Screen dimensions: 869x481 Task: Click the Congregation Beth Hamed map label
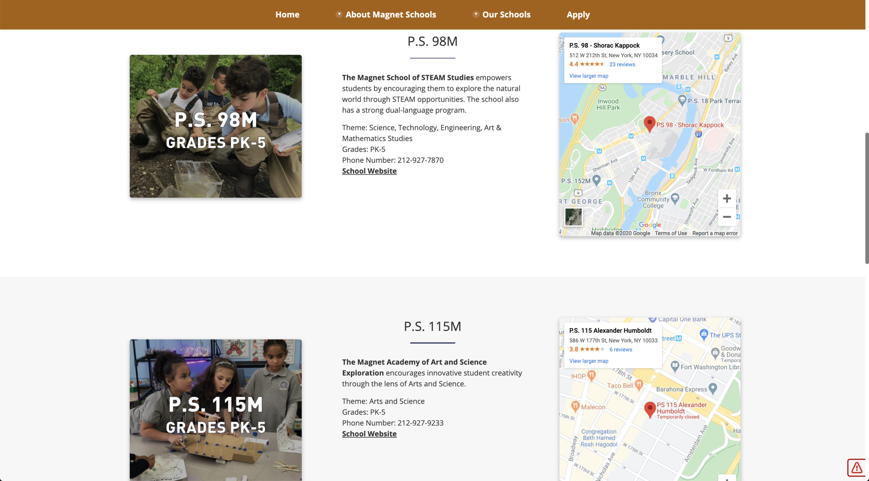(599, 438)
